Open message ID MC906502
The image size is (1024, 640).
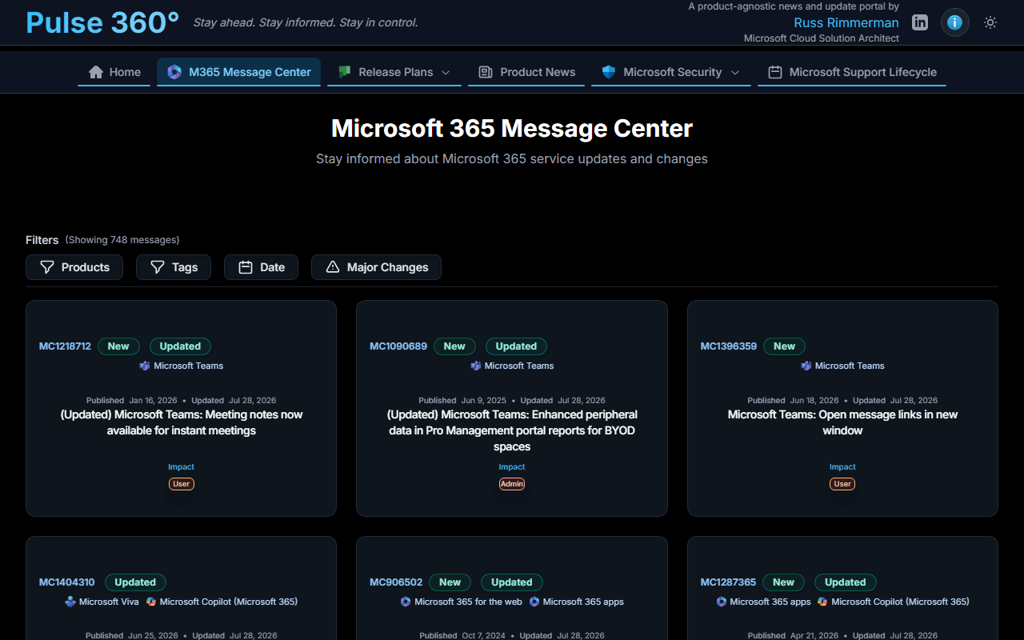click(396, 582)
